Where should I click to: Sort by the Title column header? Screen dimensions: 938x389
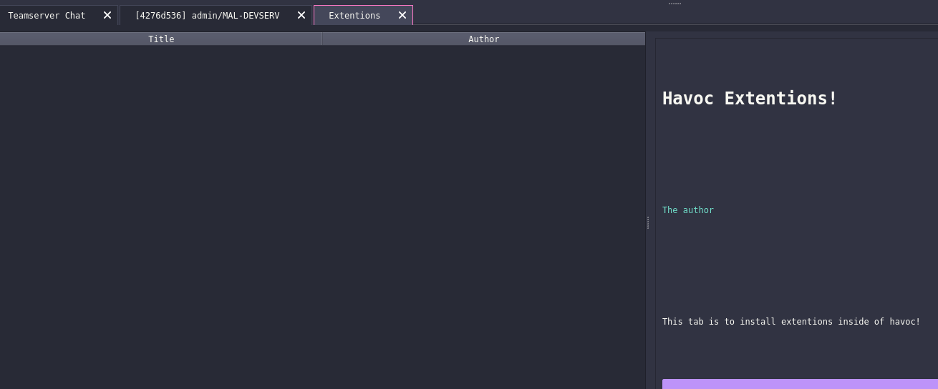(161, 39)
